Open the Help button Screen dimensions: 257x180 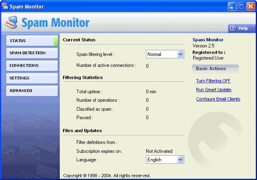pyautogui.click(x=242, y=28)
